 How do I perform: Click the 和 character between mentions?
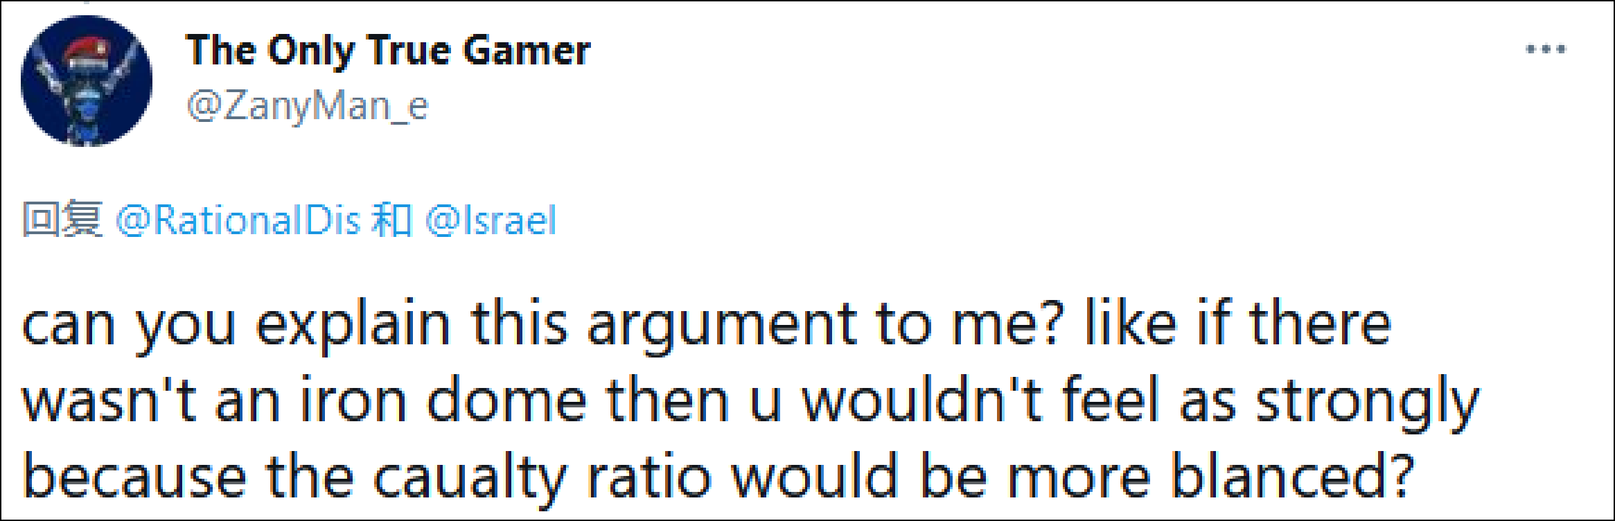392,220
